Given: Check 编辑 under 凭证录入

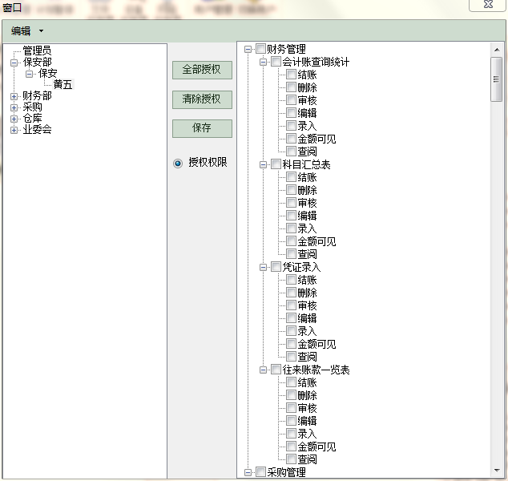Looking at the screenshot, I should point(291,317).
